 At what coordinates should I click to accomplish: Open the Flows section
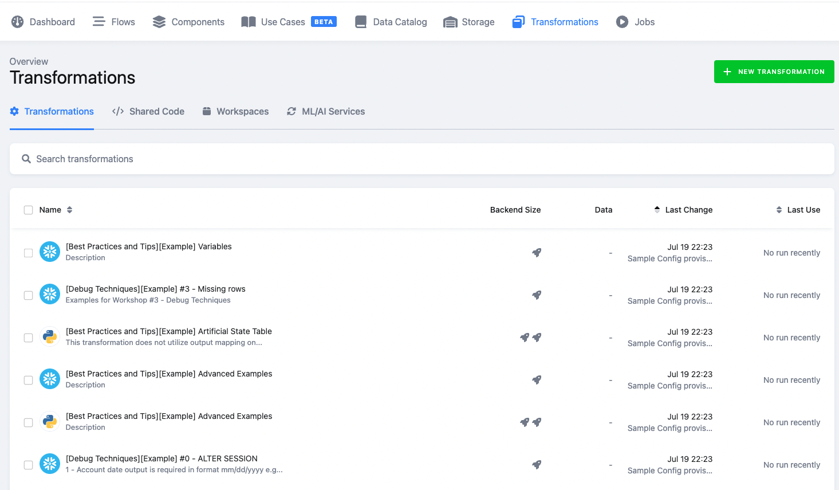[113, 21]
